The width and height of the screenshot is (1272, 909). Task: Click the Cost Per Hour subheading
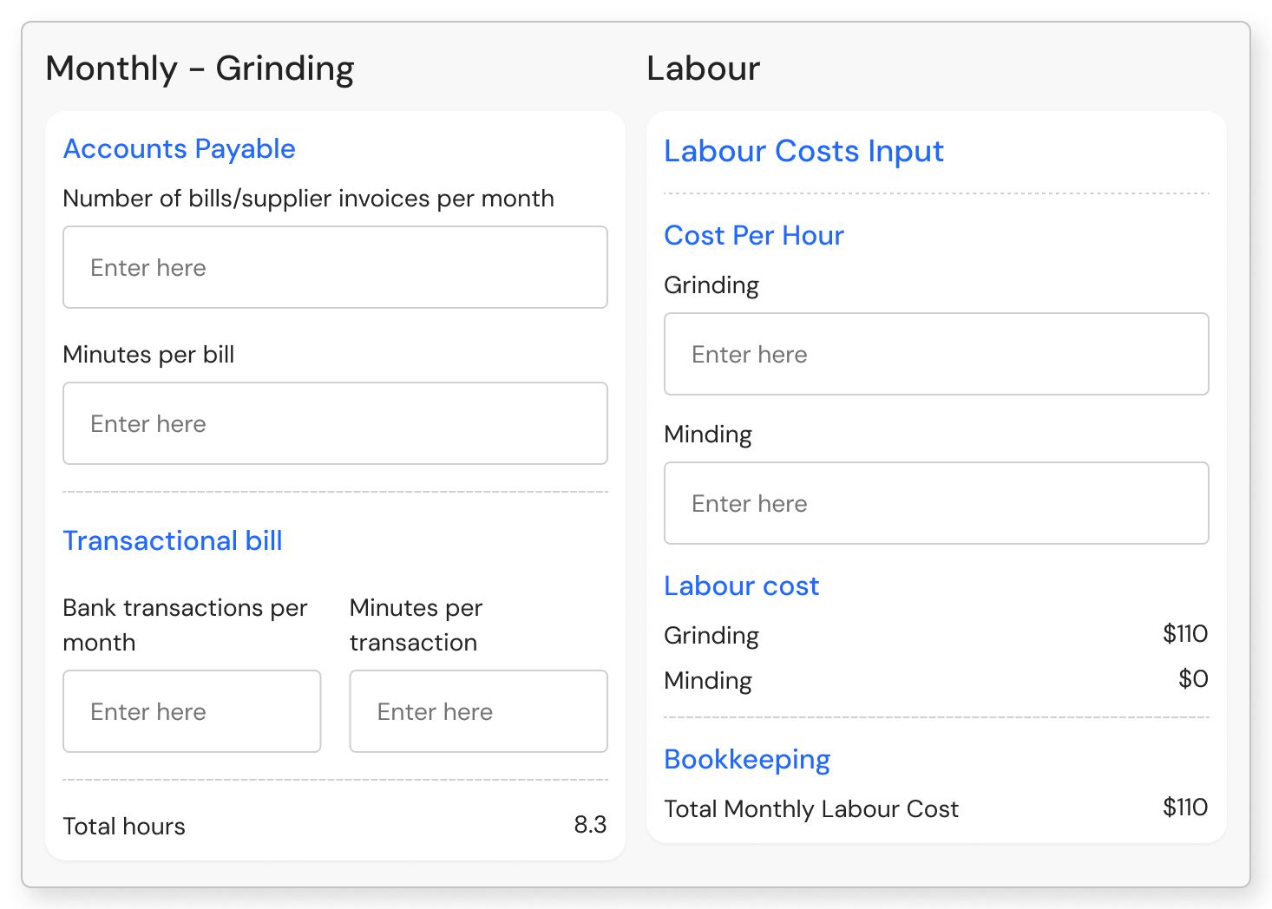coord(754,235)
